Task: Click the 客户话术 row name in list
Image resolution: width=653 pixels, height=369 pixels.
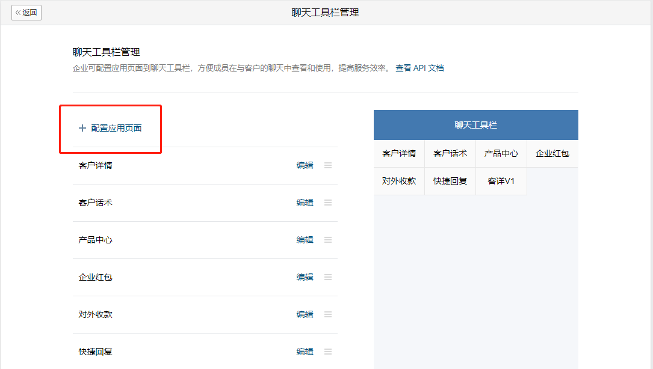Action: point(95,203)
